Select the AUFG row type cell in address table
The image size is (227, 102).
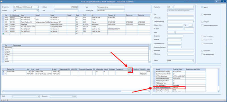(x=7, y=18)
